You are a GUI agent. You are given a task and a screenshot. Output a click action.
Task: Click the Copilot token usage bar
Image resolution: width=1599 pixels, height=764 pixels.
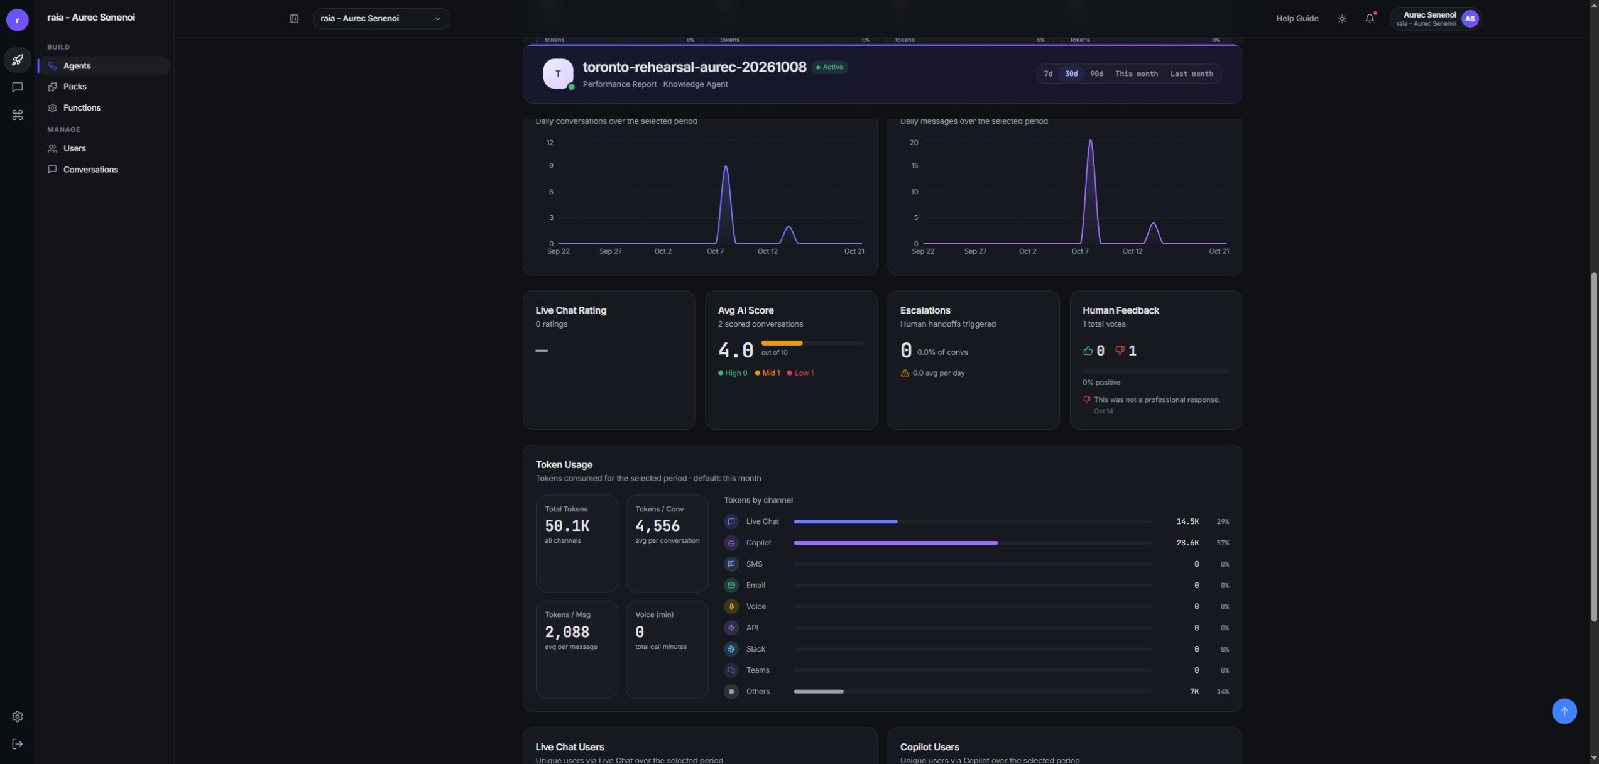pos(972,543)
